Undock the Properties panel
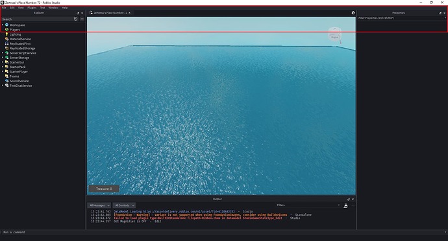 click(440, 13)
